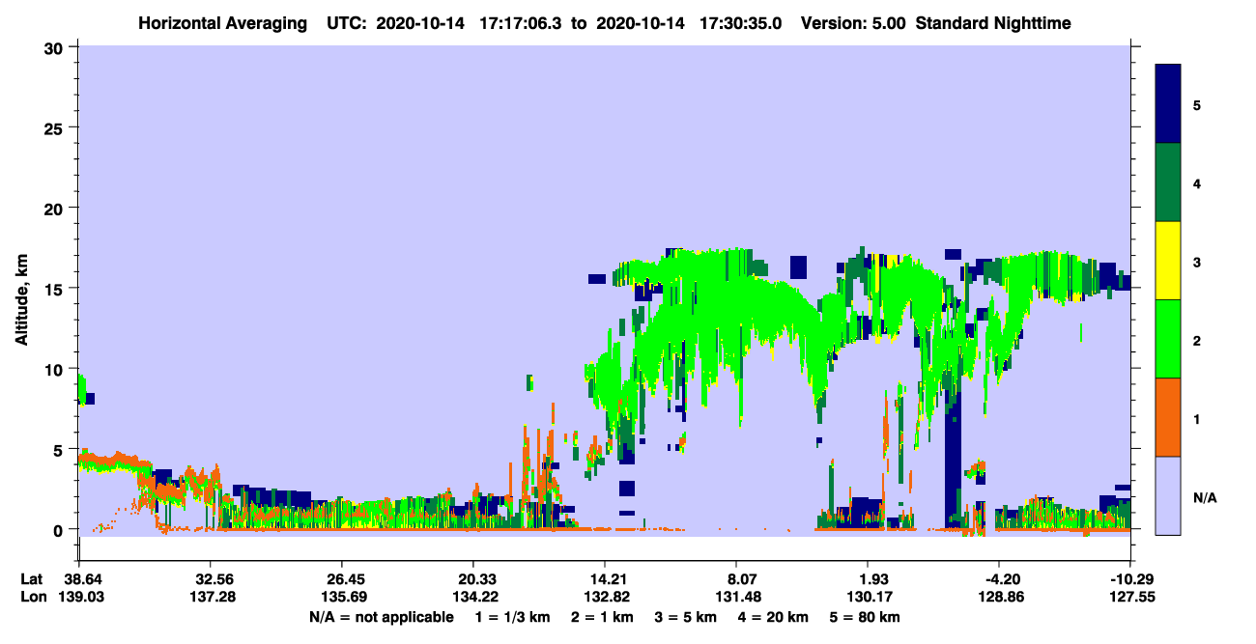This screenshot has width=1256, height=644.
Task: Click longitude value 131.48
Action: tap(736, 598)
